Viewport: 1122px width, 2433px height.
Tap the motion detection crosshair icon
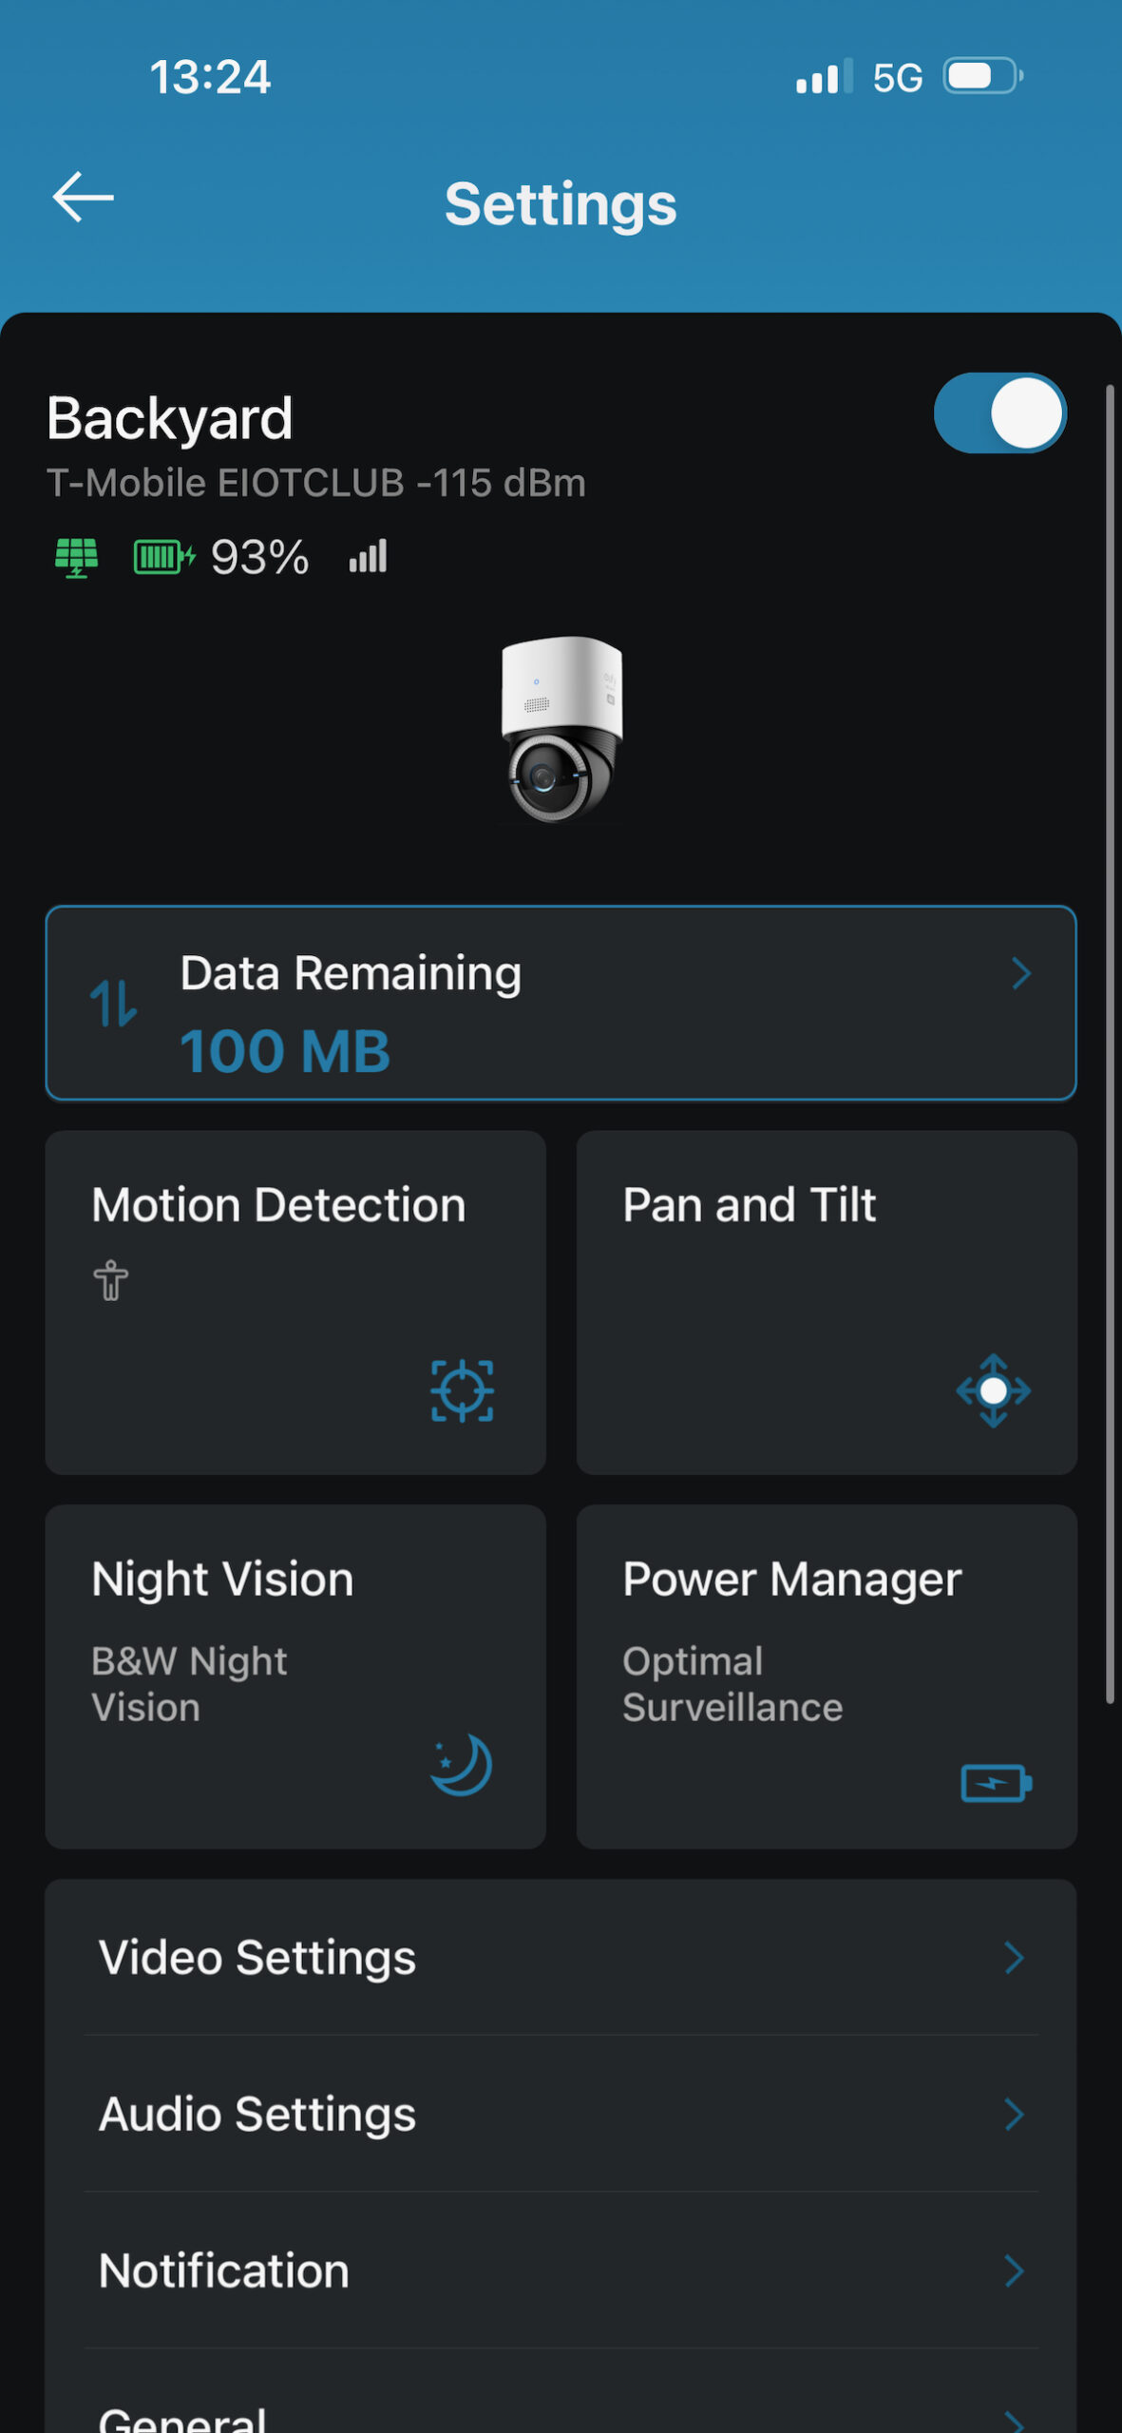(x=462, y=1390)
